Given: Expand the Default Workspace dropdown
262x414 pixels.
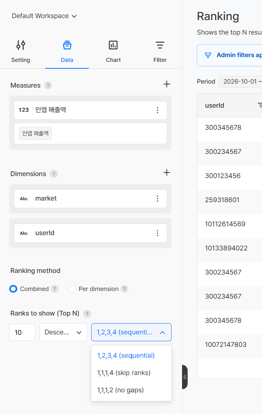Looking at the screenshot, I should 44,16.
